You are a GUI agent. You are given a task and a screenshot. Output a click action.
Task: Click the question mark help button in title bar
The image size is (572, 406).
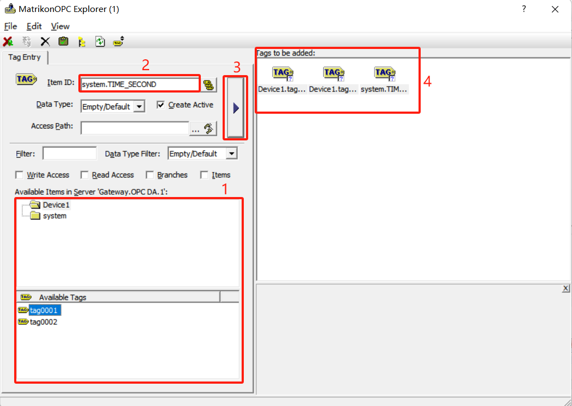[x=524, y=9]
